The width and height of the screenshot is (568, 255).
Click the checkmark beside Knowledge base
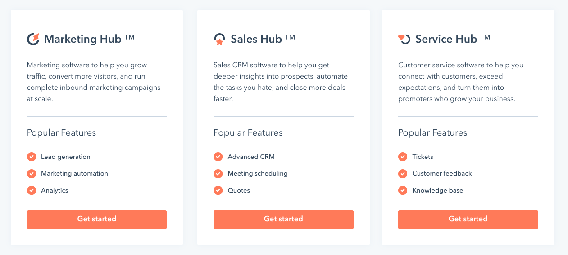[x=403, y=190]
